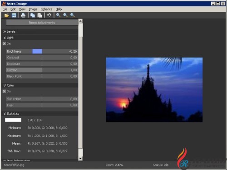Click the Mean statistics values row
Screen dimensions: 227x170
tap(48, 143)
